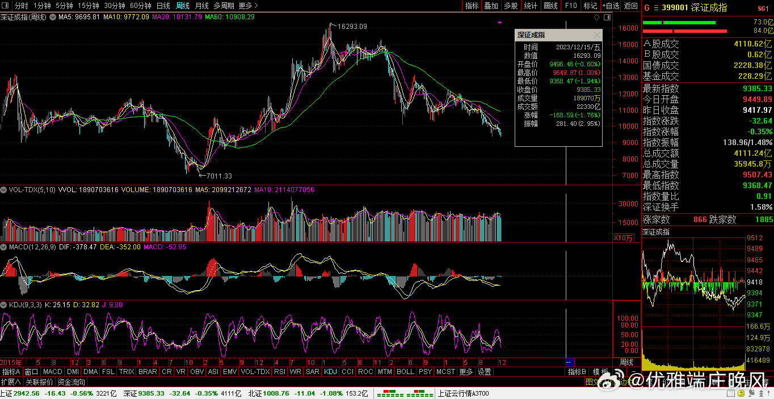Image resolution: width=774 pixels, height=399 pixels.
Task: Toggle the BRAR indicator
Action: pyautogui.click(x=148, y=372)
